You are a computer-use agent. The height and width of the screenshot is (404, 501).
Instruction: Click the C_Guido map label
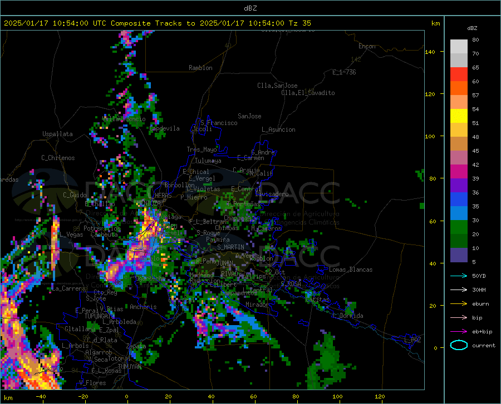[x=75, y=195]
